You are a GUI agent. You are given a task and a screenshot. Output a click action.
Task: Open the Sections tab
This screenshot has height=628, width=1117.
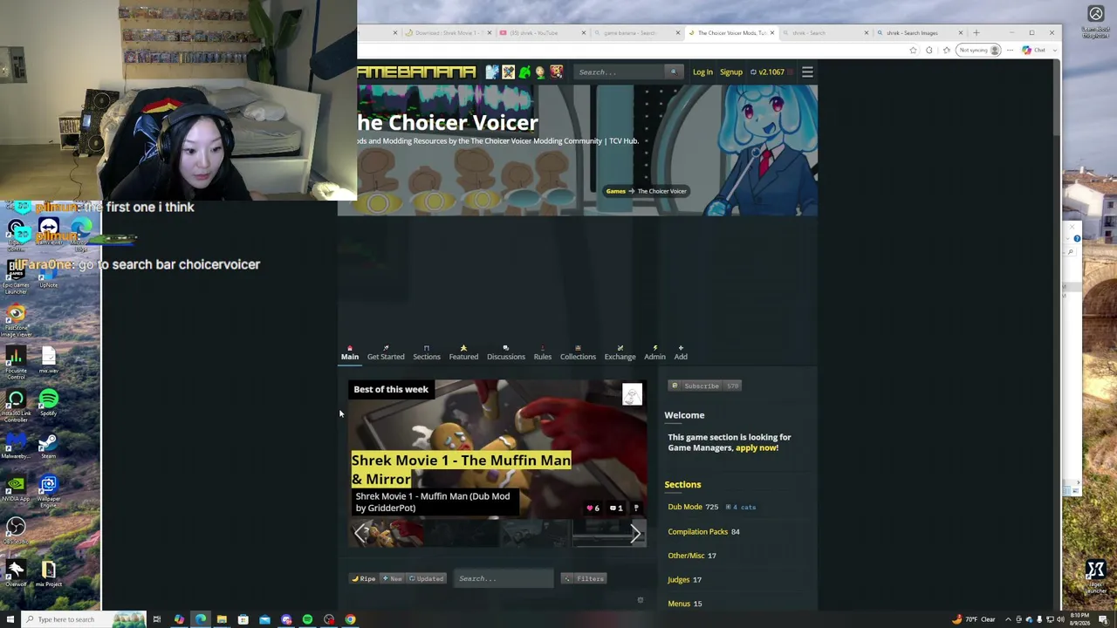coord(427,352)
